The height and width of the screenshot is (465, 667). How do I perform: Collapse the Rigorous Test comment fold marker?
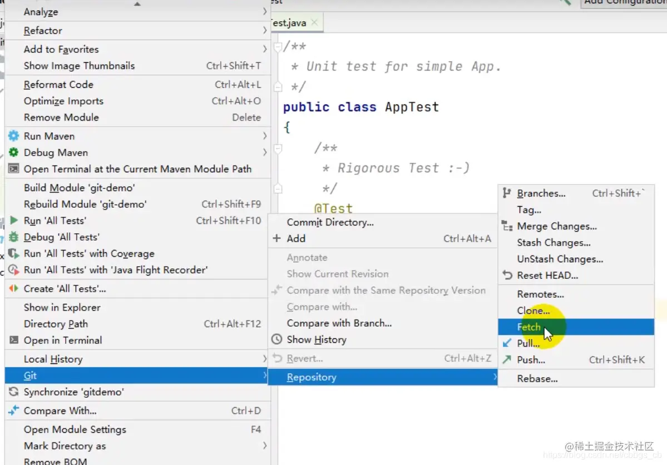click(x=278, y=148)
